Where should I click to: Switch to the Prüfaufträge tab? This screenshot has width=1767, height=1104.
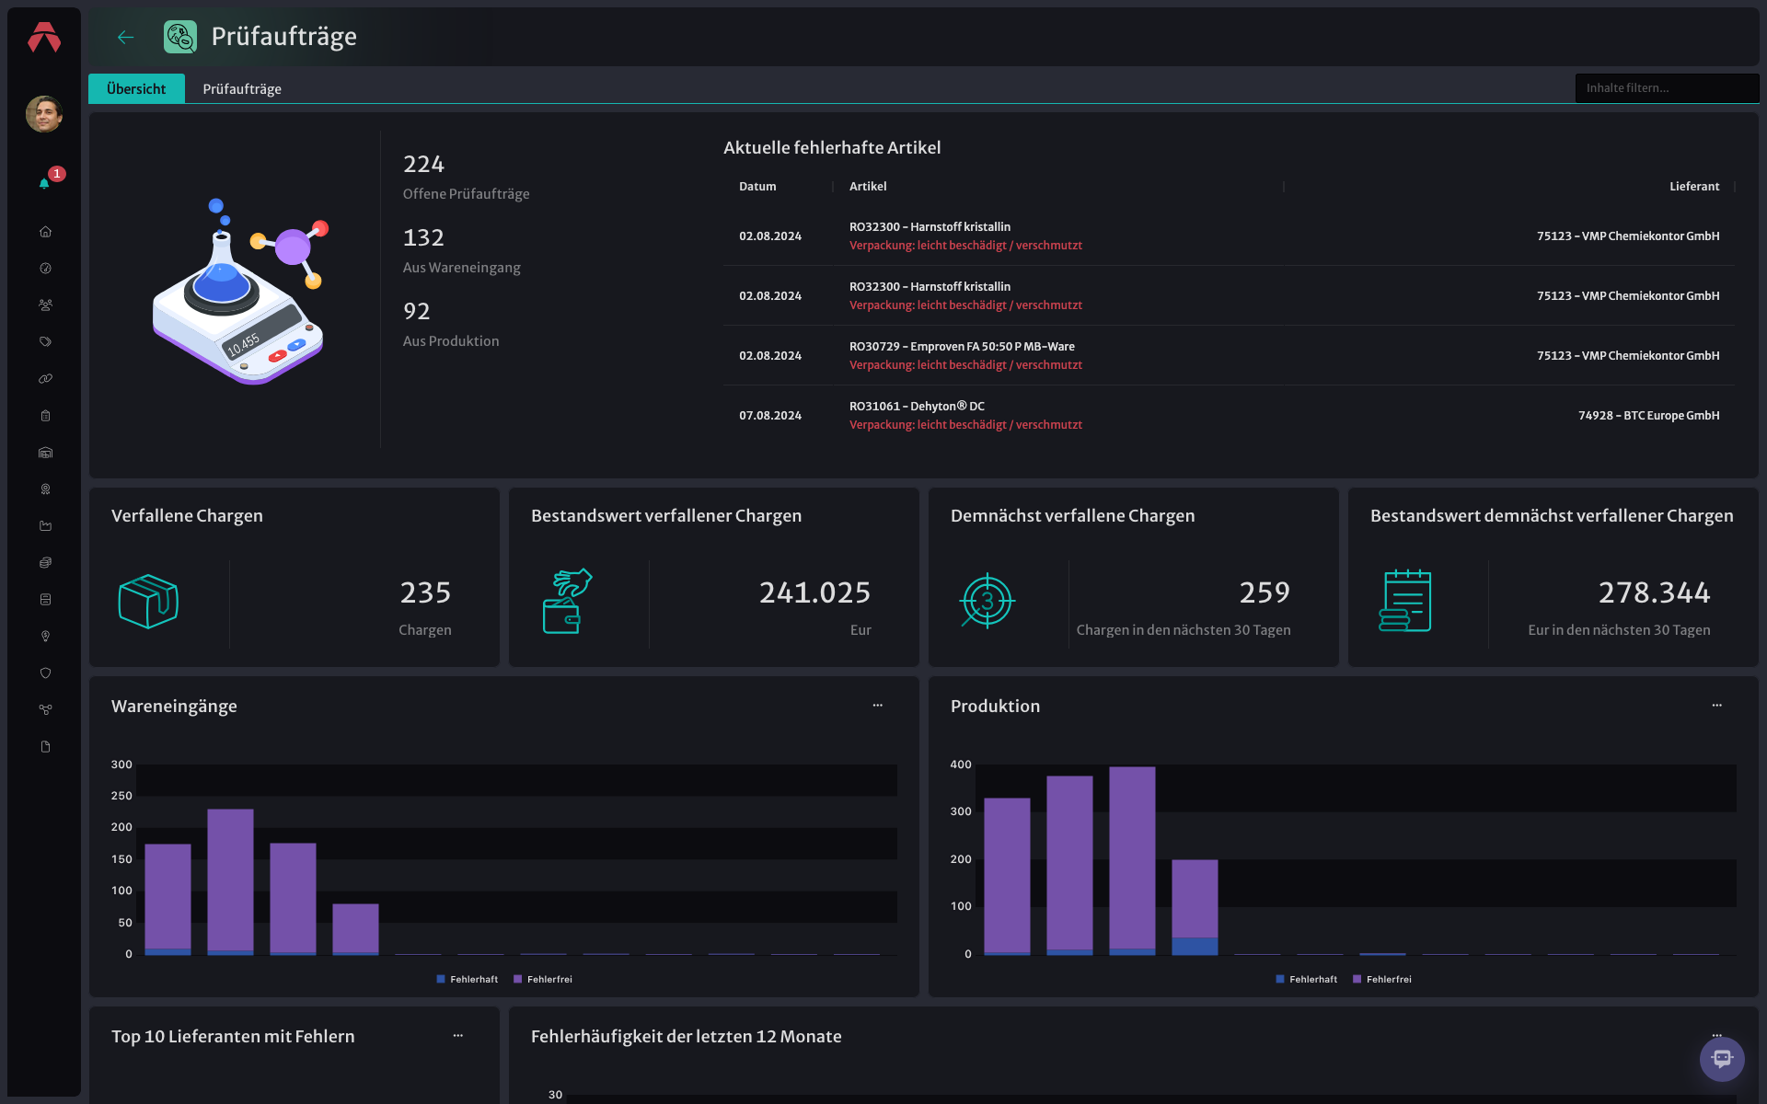pos(242,88)
